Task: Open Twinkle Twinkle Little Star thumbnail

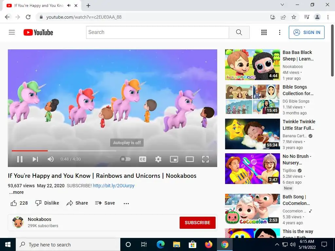Action: [x=252, y=134]
